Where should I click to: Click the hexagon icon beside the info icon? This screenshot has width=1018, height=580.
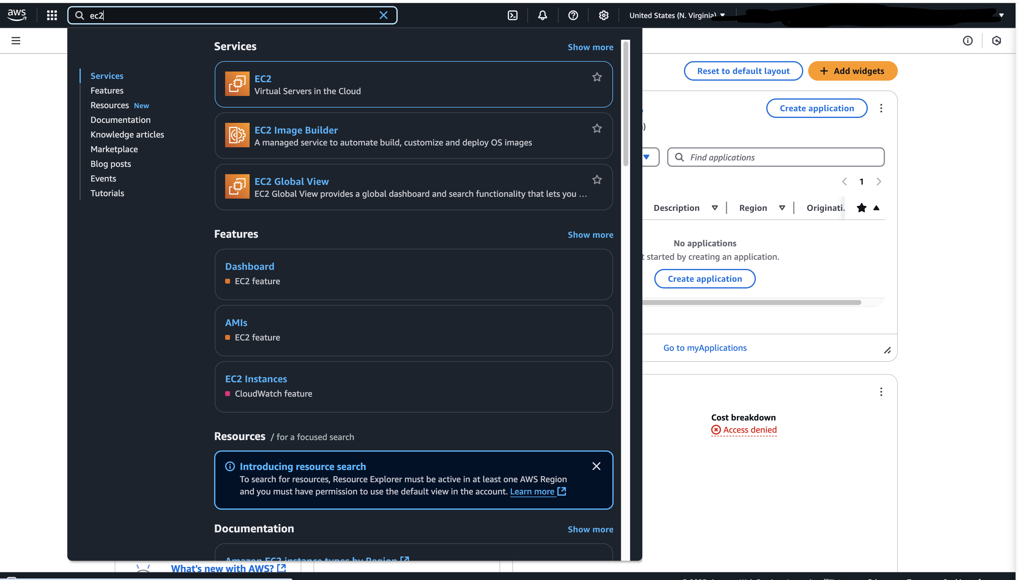[996, 41]
